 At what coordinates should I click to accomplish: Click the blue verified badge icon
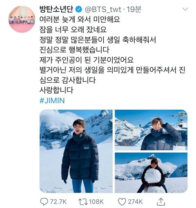point(79,9)
